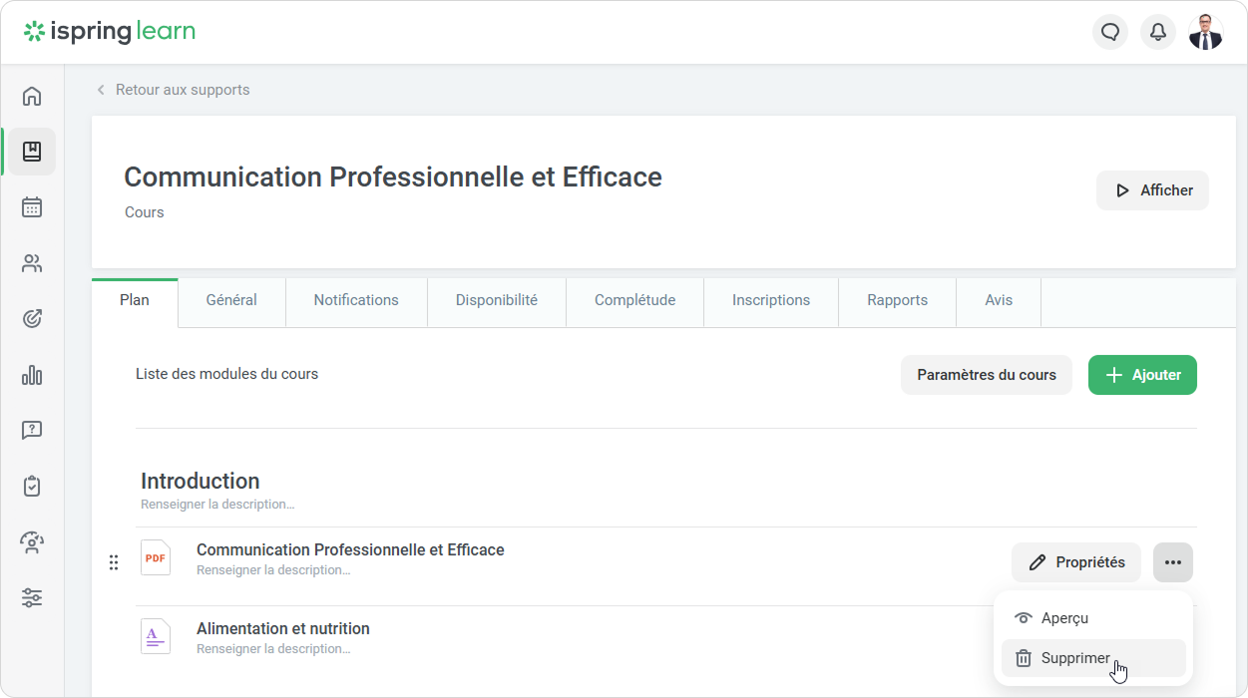The height and width of the screenshot is (698, 1248).
Task: Choose Supprimer in the dropdown menu
Action: pos(1074,658)
